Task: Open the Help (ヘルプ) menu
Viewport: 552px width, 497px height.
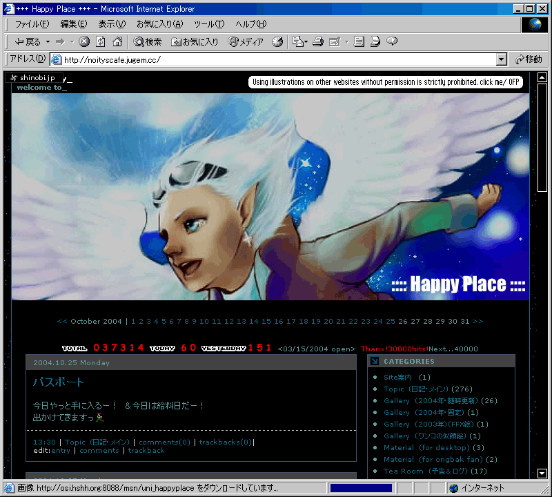Action: pos(250,24)
